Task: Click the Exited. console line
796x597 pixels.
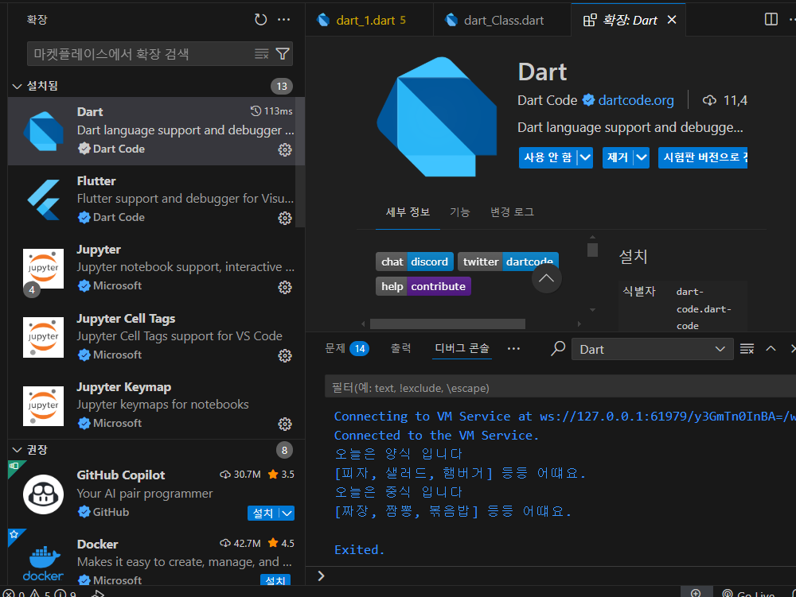Action: [360, 550]
